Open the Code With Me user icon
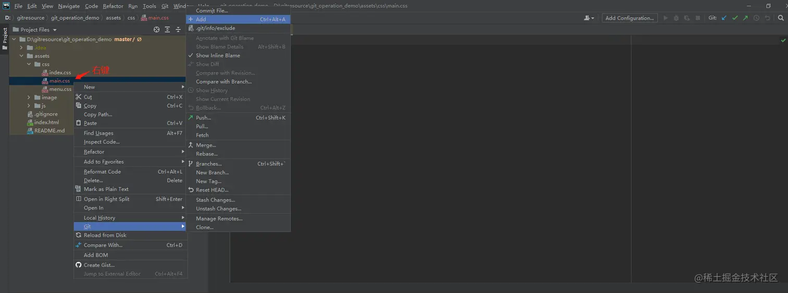 (x=589, y=18)
